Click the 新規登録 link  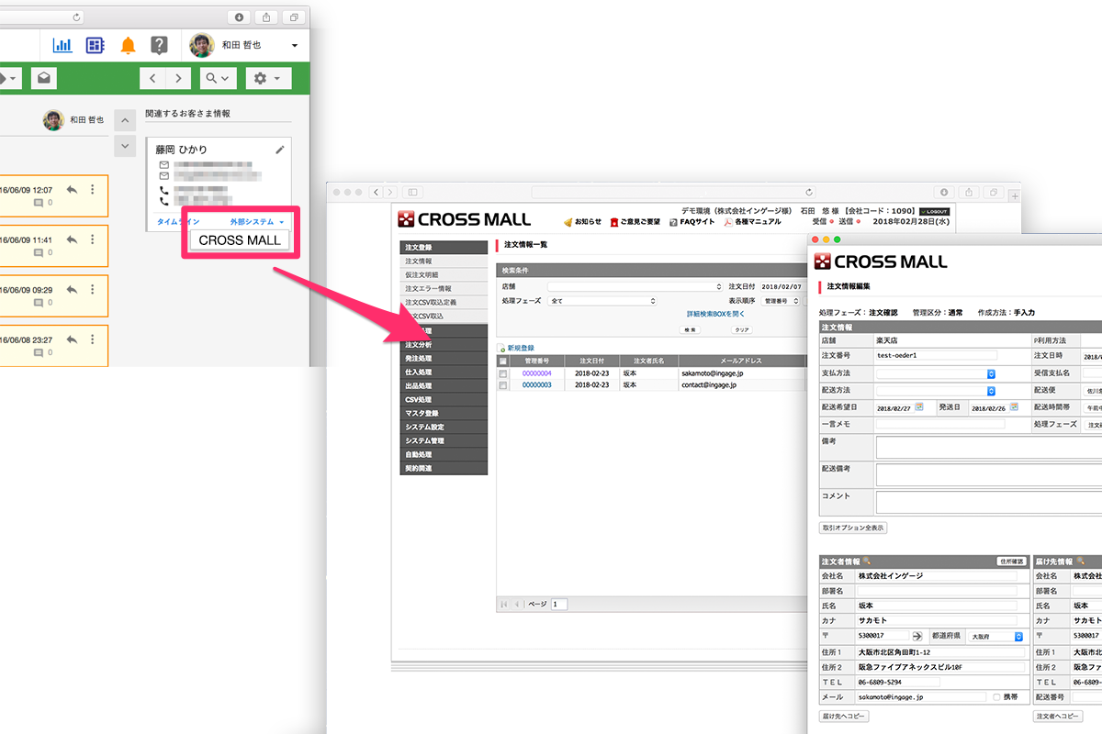pos(521,349)
